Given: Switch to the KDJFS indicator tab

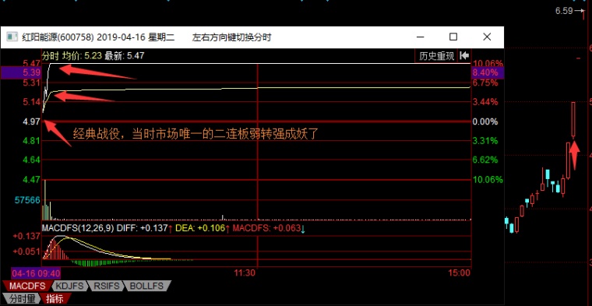Looking at the screenshot, I should point(70,286).
